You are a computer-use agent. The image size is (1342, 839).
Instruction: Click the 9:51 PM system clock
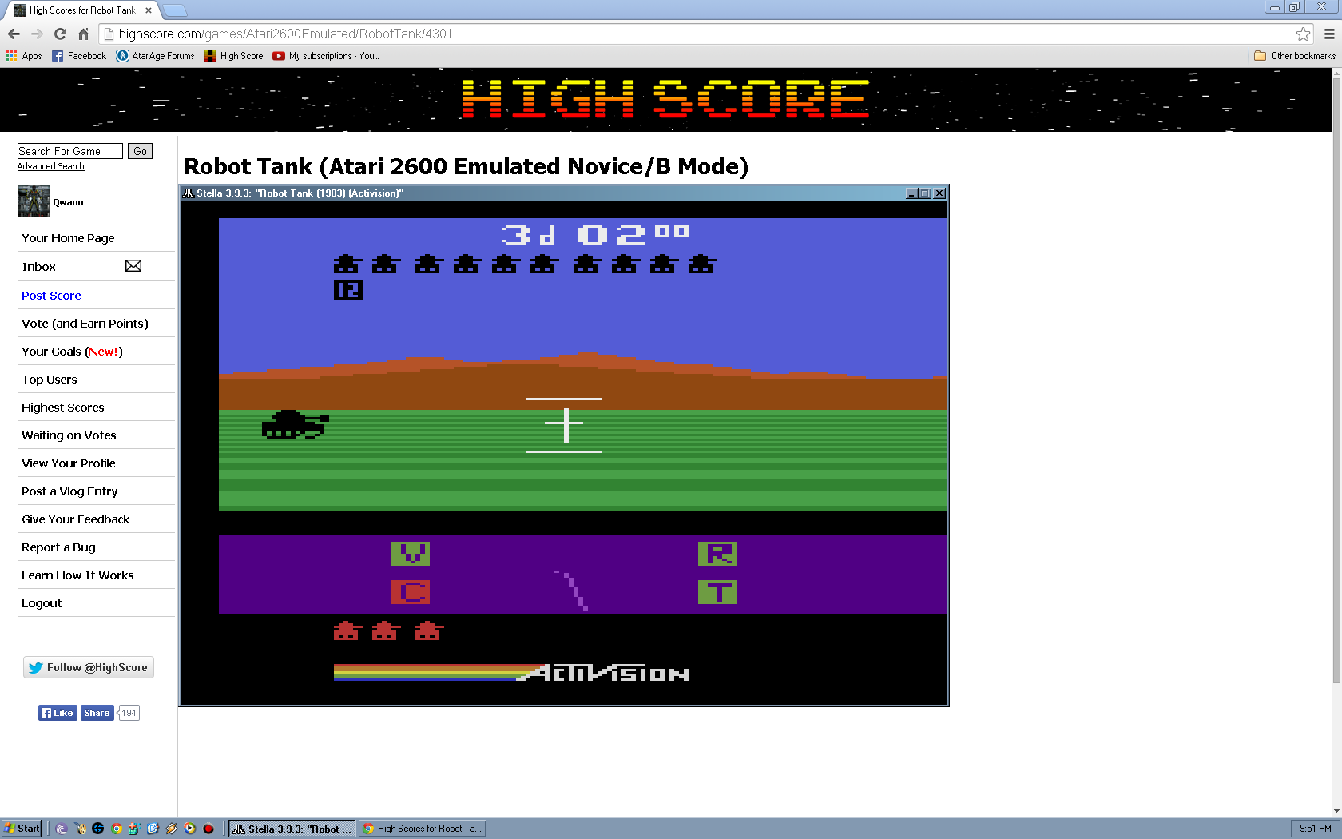[1315, 829]
